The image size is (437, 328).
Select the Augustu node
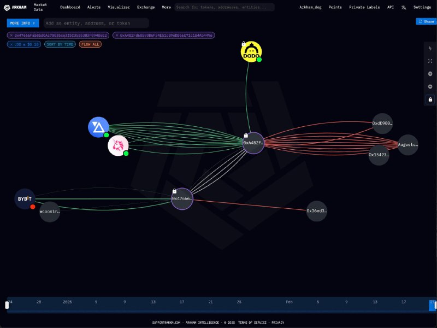coord(408,145)
